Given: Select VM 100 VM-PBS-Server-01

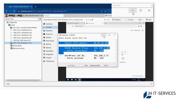Looking at the screenshot, I should click(22, 40).
